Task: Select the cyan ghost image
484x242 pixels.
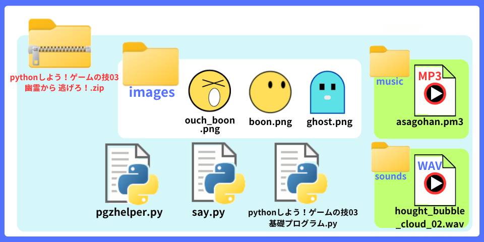Action: [x=327, y=92]
